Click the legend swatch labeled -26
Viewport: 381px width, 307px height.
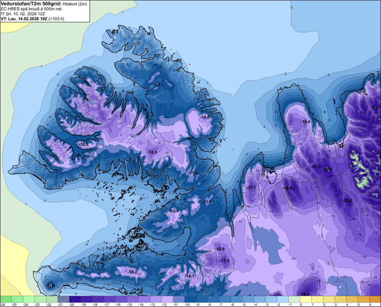[6, 299]
